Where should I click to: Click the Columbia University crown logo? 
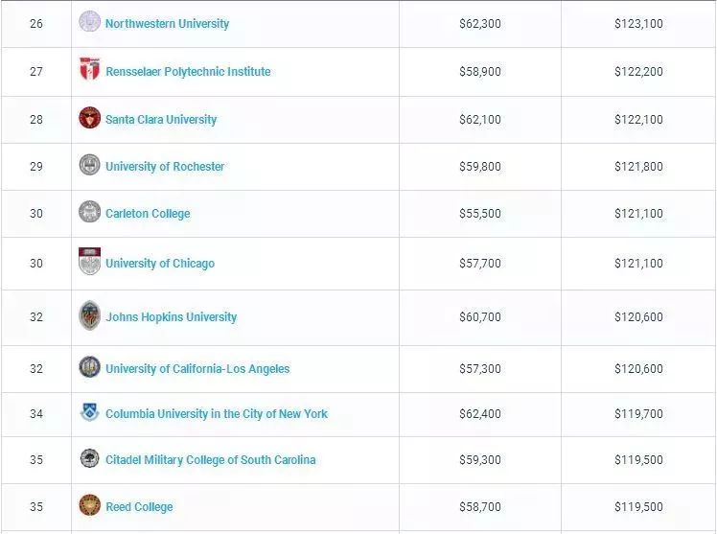89,413
